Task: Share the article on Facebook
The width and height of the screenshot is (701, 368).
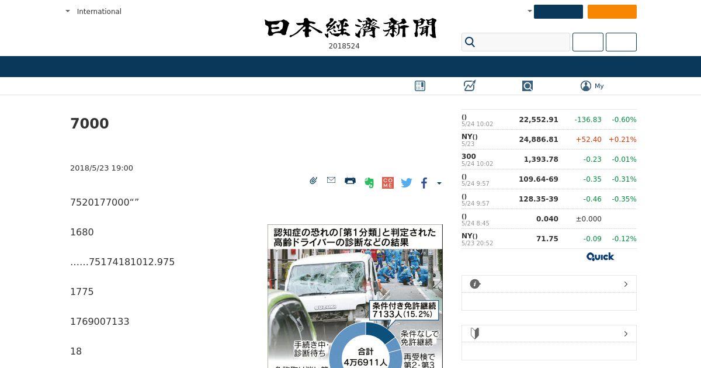Action: (x=424, y=183)
